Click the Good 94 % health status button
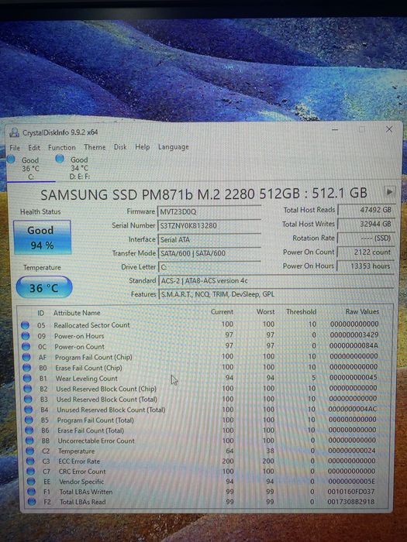Screen dimensions: 407x542 [42, 238]
